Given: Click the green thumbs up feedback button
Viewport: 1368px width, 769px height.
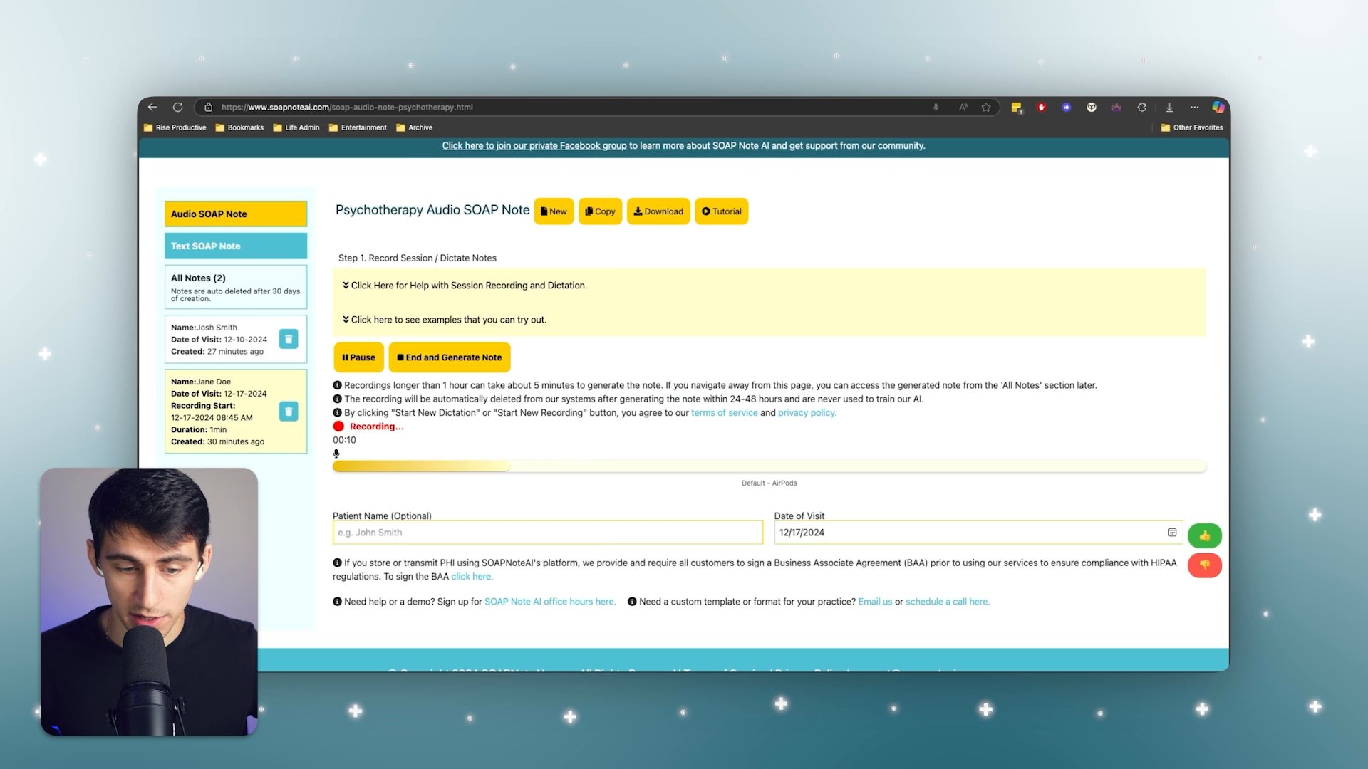Looking at the screenshot, I should (1204, 535).
